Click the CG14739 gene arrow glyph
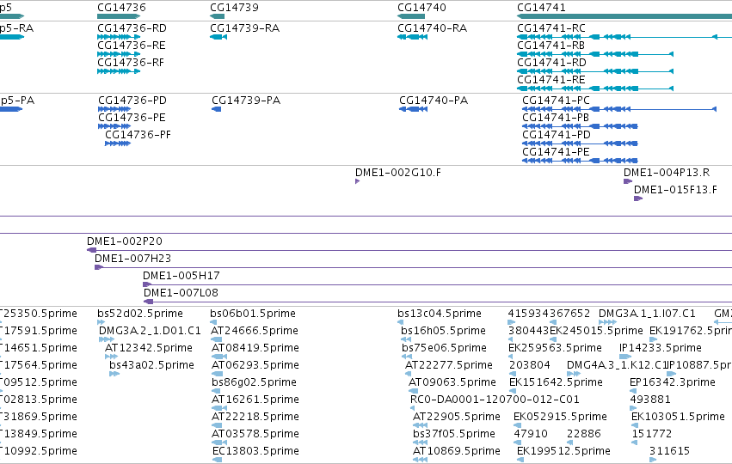Image resolution: width=732 pixels, height=464 pixels. [x=217, y=16]
